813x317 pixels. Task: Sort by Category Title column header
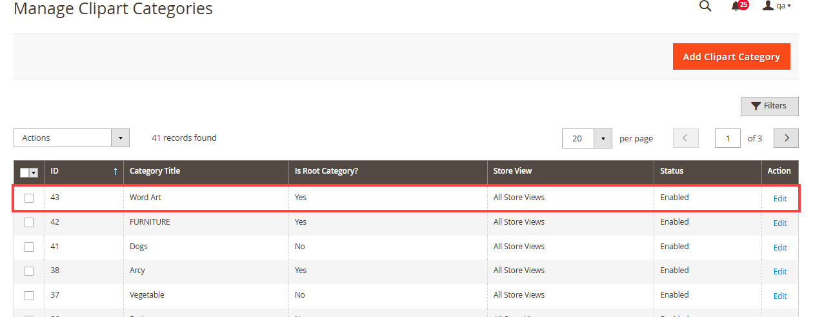[x=155, y=171]
